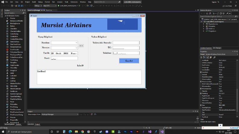Sort Properties alphabetically icon

tap(204, 57)
